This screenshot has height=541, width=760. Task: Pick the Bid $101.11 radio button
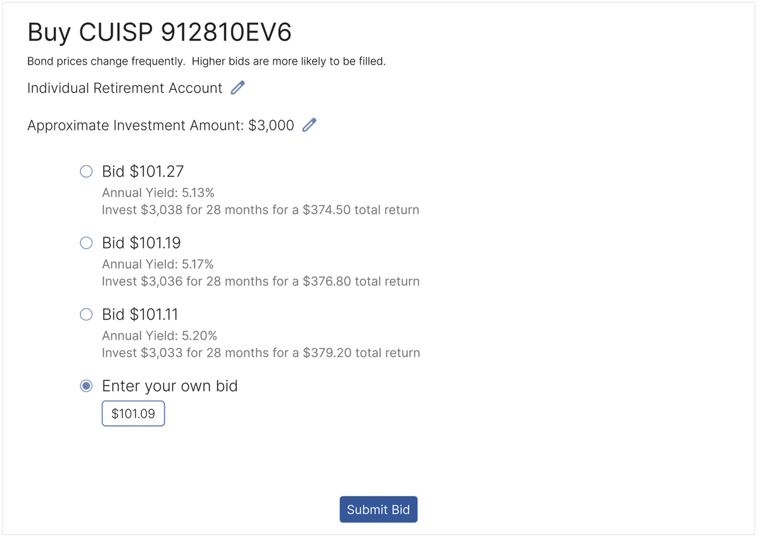click(86, 314)
